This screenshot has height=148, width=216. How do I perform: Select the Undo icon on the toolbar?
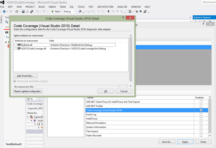coord(37,11)
